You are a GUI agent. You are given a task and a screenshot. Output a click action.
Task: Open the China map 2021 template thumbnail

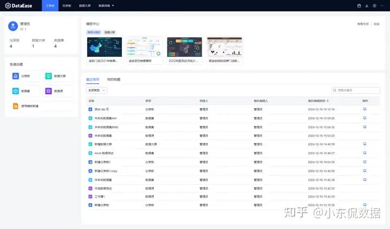105,47
